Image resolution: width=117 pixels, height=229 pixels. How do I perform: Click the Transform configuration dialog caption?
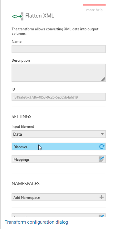[x=37, y=222]
